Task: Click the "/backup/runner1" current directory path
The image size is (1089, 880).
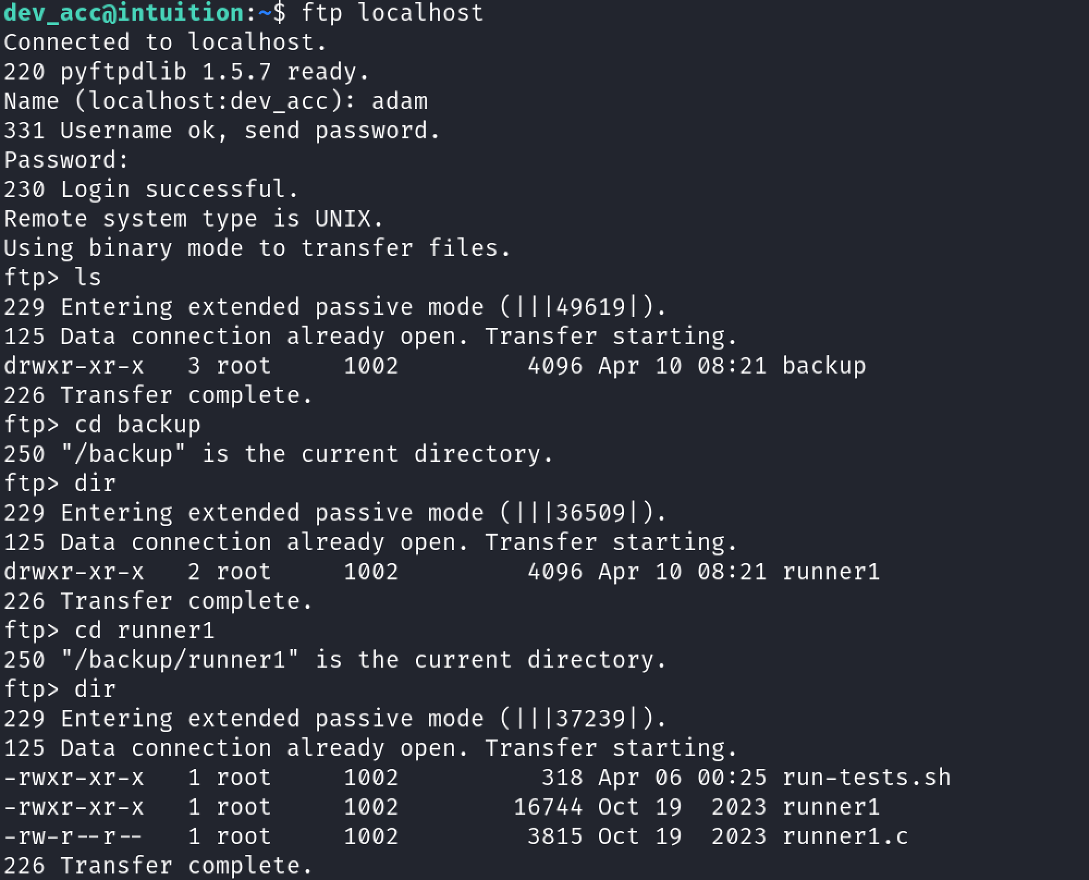Action: (x=180, y=660)
